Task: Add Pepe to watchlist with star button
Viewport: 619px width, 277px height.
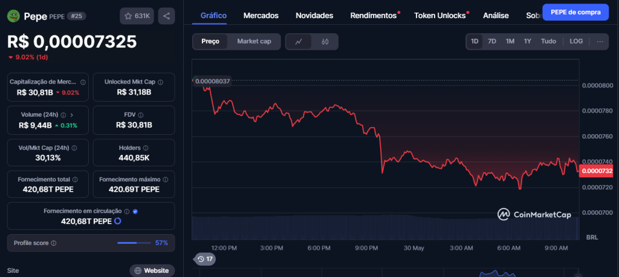Action: (x=137, y=16)
